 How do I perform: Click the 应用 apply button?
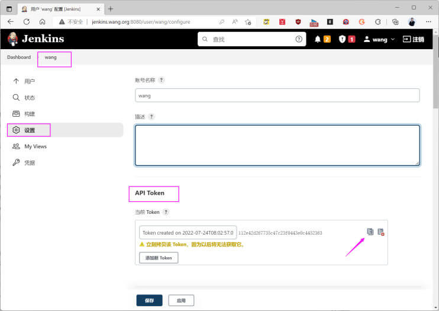pyautogui.click(x=181, y=300)
